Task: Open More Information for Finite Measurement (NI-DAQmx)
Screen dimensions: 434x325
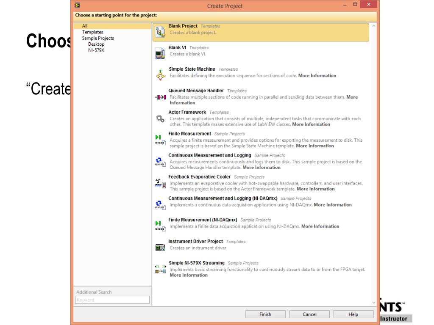Action: click(x=320, y=226)
